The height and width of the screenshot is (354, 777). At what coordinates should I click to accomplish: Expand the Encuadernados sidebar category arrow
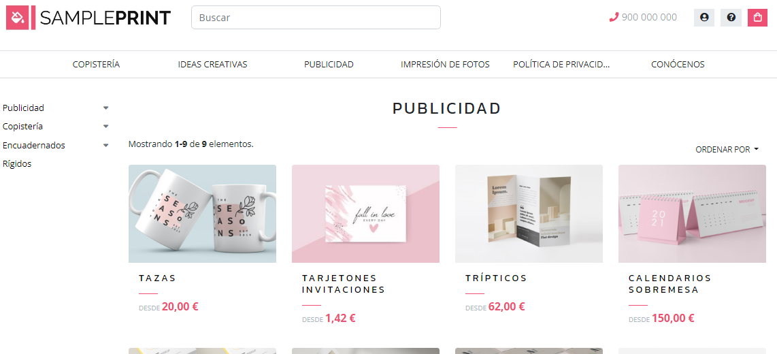point(105,145)
